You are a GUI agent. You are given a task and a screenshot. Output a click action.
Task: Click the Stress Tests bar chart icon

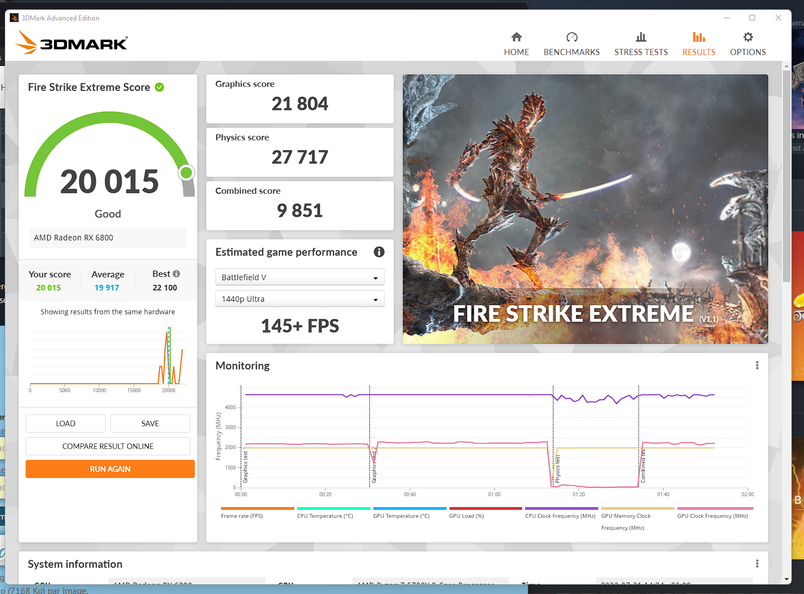pyautogui.click(x=641, y=37)
